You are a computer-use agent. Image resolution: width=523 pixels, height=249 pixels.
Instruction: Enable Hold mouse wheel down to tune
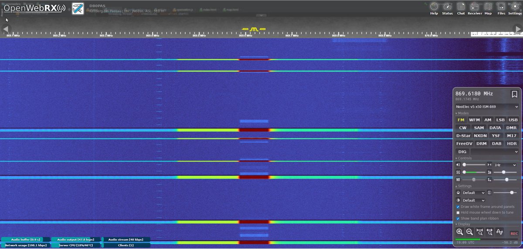458,212
